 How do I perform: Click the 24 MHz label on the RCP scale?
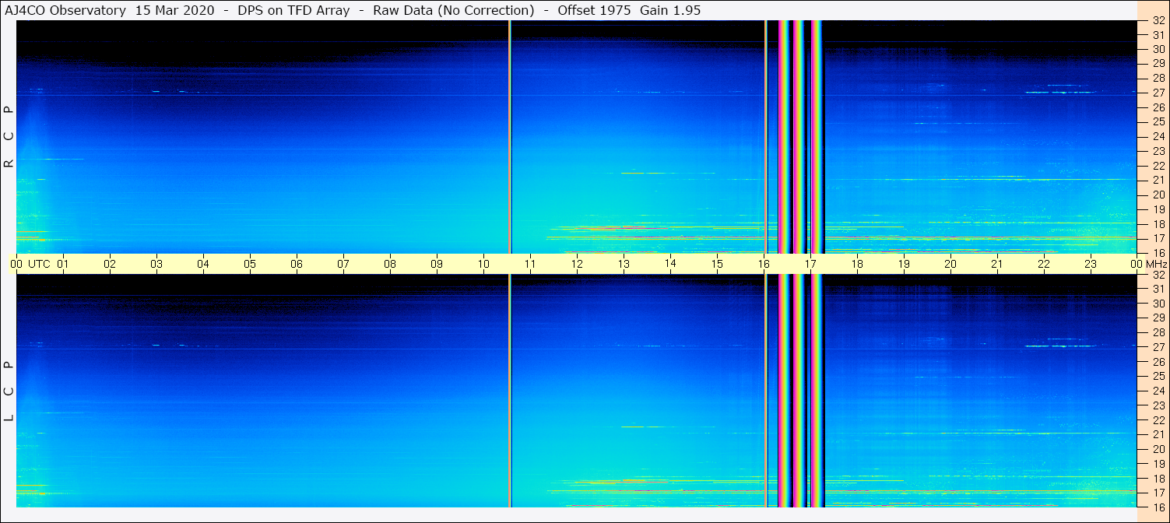click(1158, 136)
